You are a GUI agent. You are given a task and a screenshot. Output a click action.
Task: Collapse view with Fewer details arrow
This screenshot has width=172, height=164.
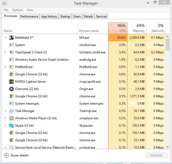(x=6, y=155)
